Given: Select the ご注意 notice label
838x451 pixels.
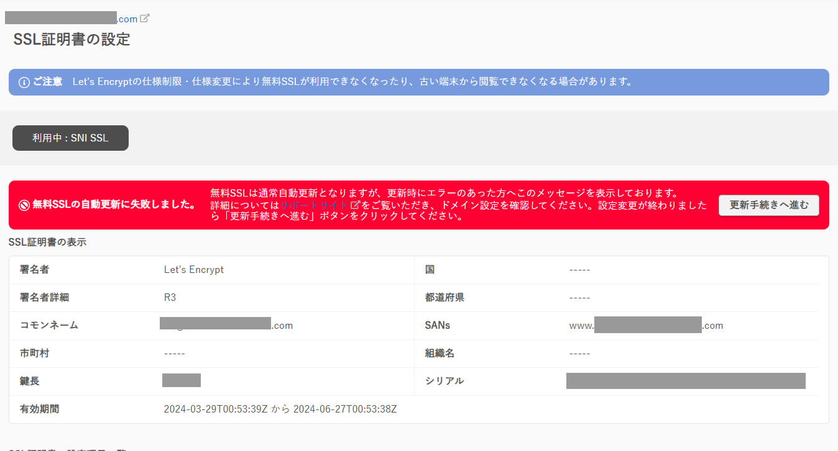Looking at the screenshot, I should (x=48, y=82).
